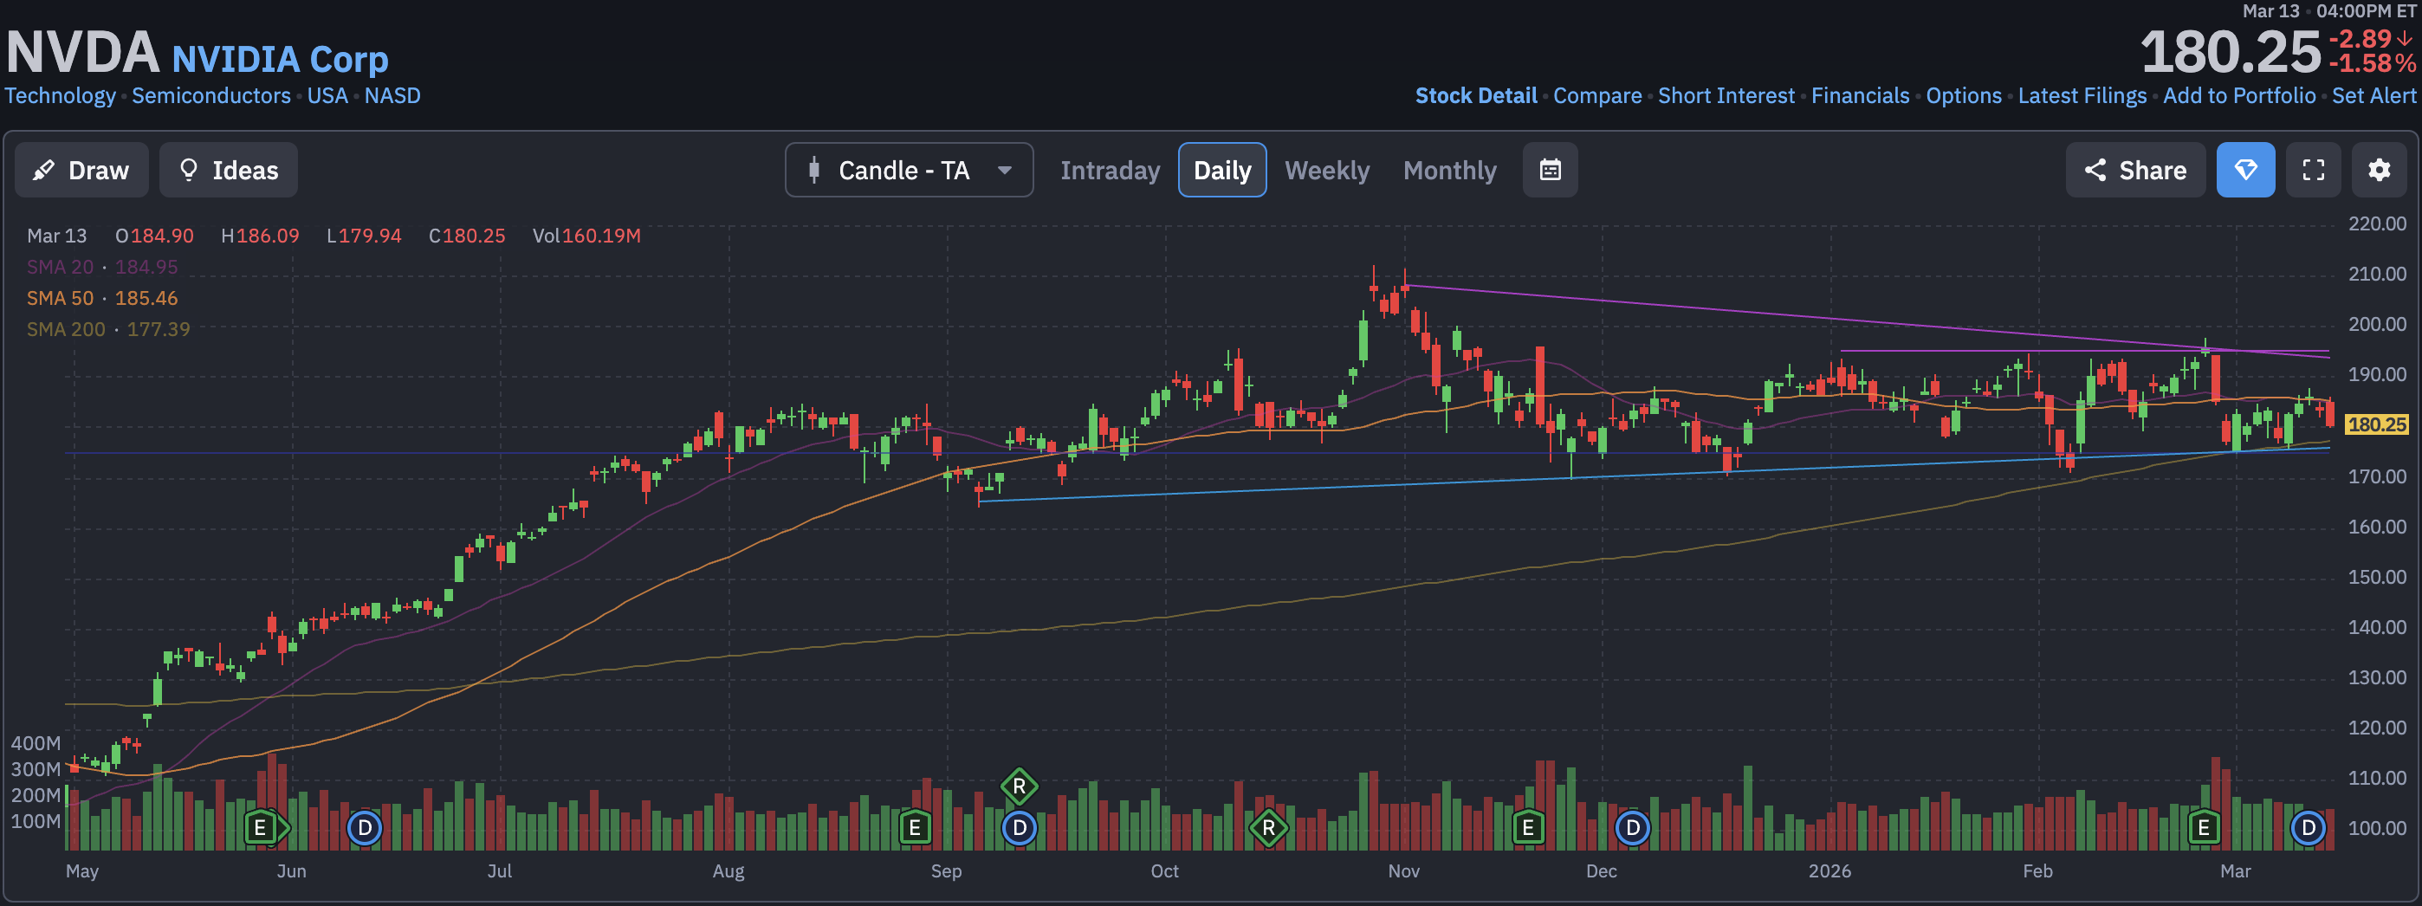Go to Stock Detail page
This screenshot has width=2422, height=906.
pyautogui.click(x=1475, y=96)
